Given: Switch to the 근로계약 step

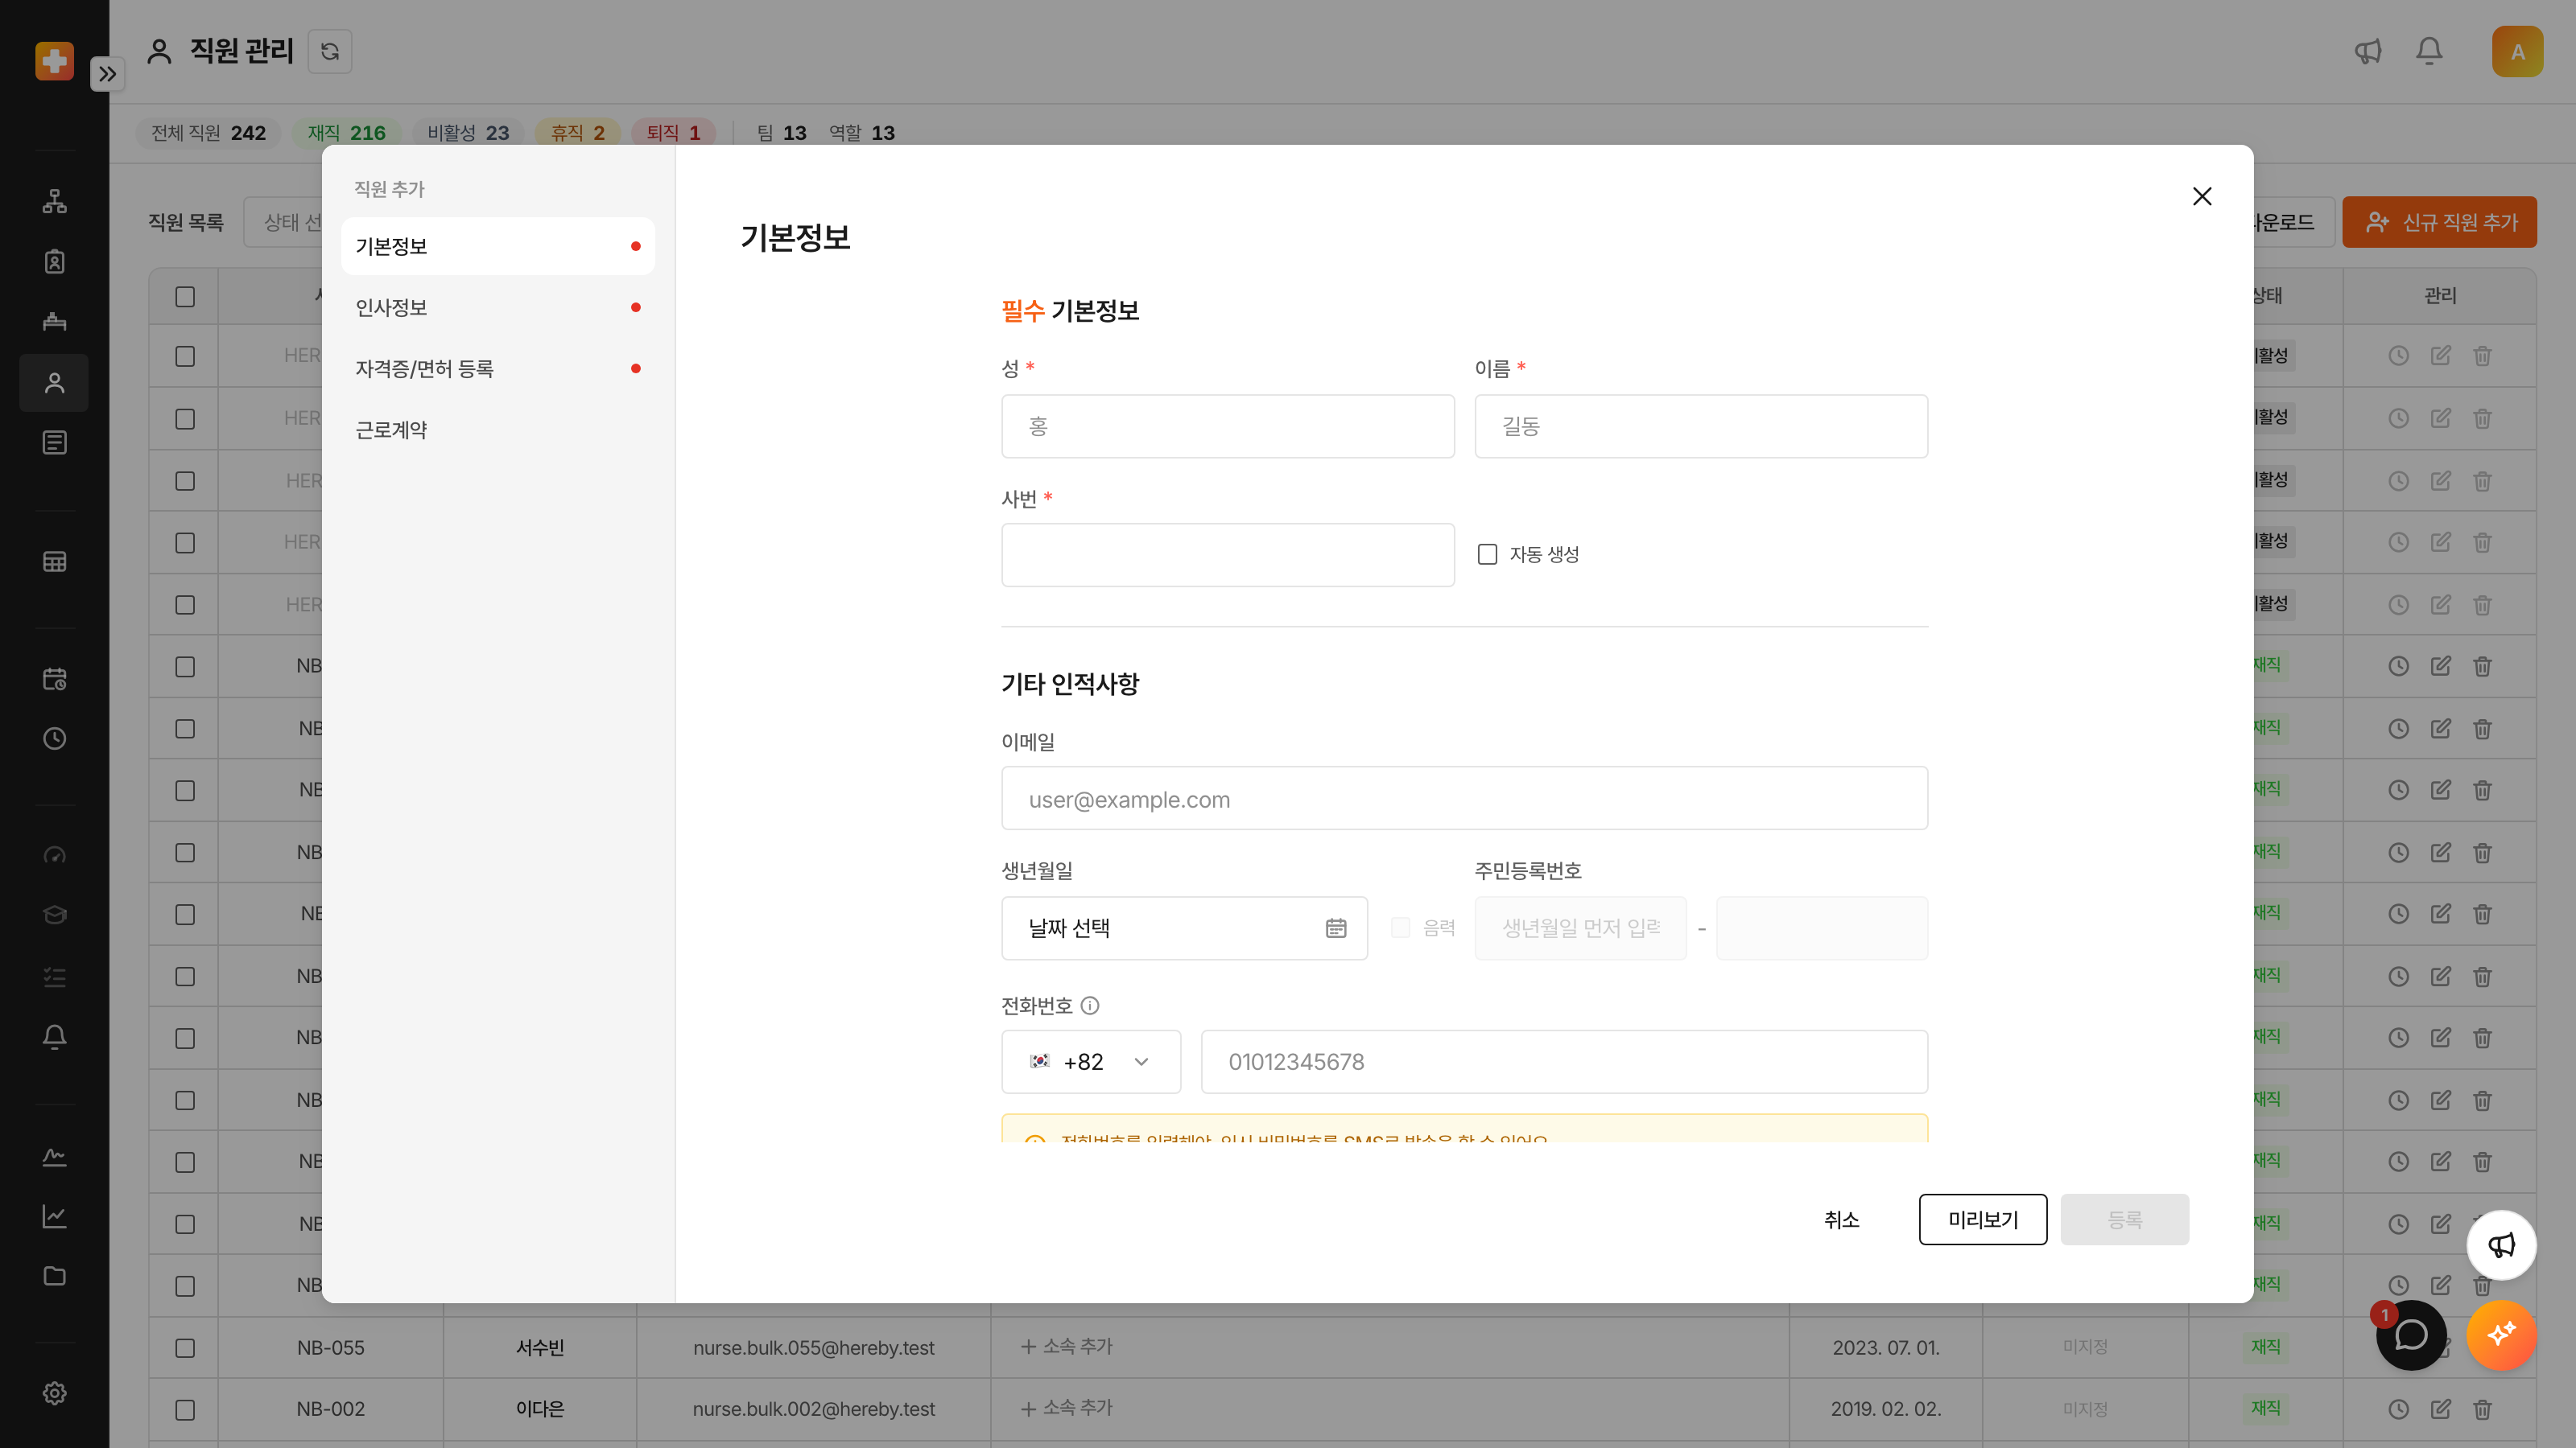Looking at the screenshot, I should (498, 430).
